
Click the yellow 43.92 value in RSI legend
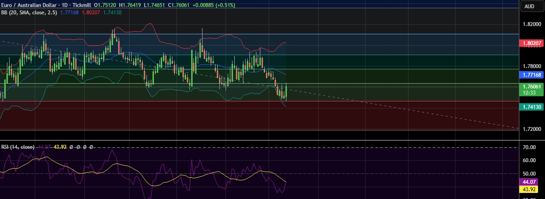coord(59,147)
